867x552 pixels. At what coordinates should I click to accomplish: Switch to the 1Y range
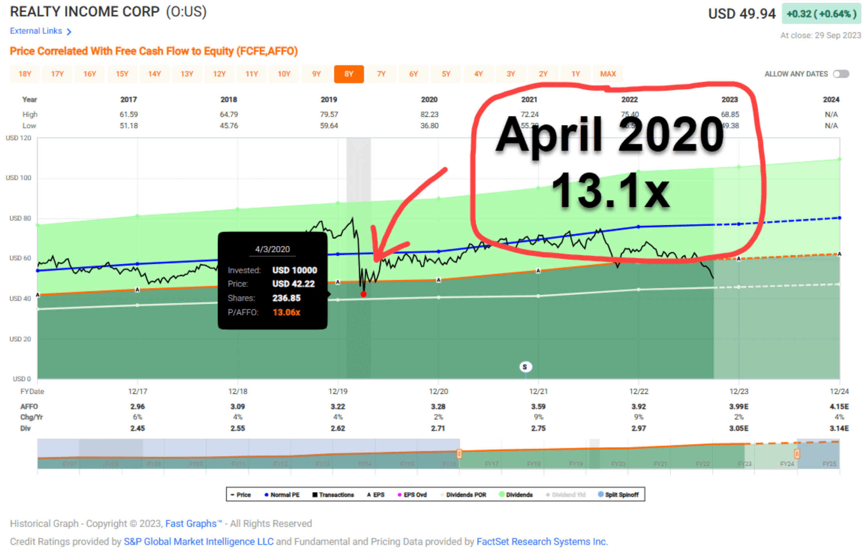[576, 74]
